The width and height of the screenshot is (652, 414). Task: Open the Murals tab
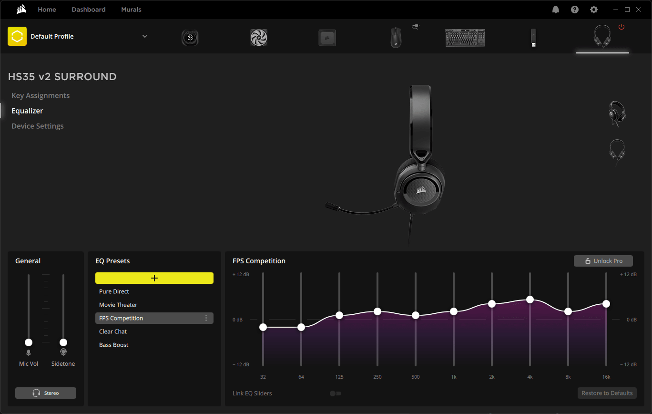coord(131,10)
